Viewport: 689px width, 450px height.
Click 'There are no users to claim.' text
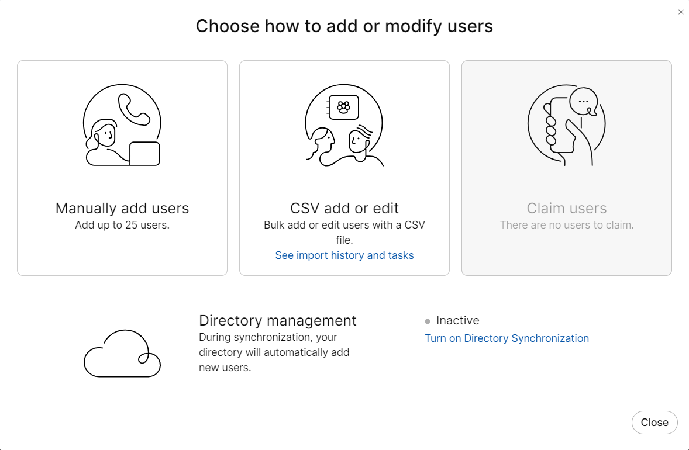566,225
